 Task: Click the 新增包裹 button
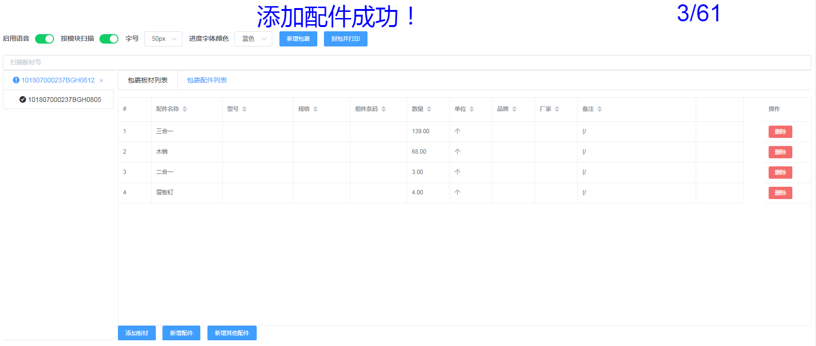[298, 39]
